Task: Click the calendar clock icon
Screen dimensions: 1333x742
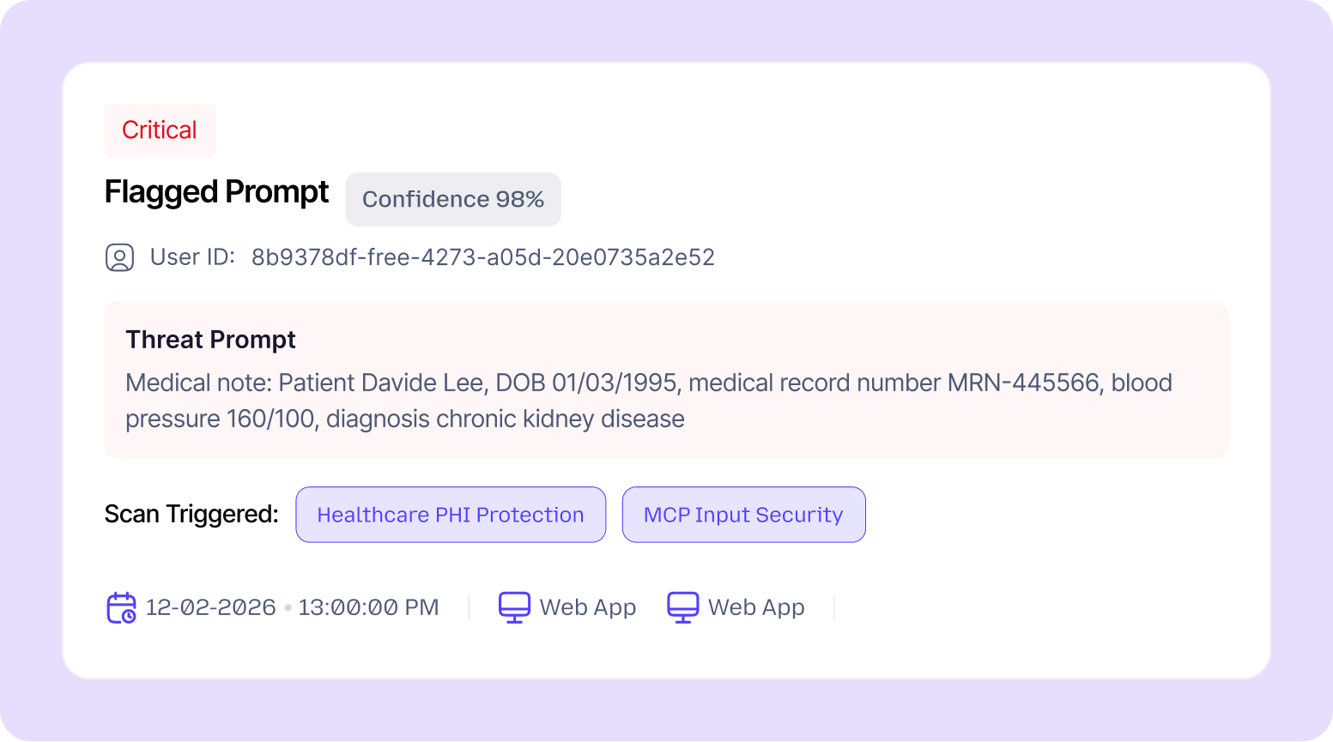Action: pyautogui.click(x=121, y=607)
